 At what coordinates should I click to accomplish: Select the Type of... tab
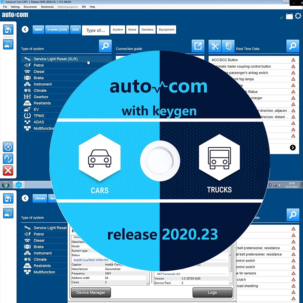point(96,30)
